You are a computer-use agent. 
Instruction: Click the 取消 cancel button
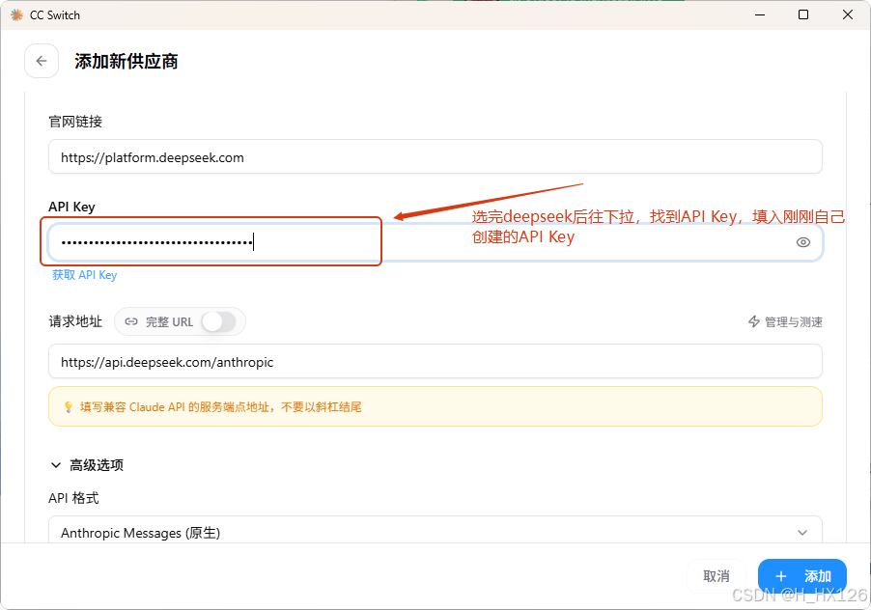(x=716, y=576)
